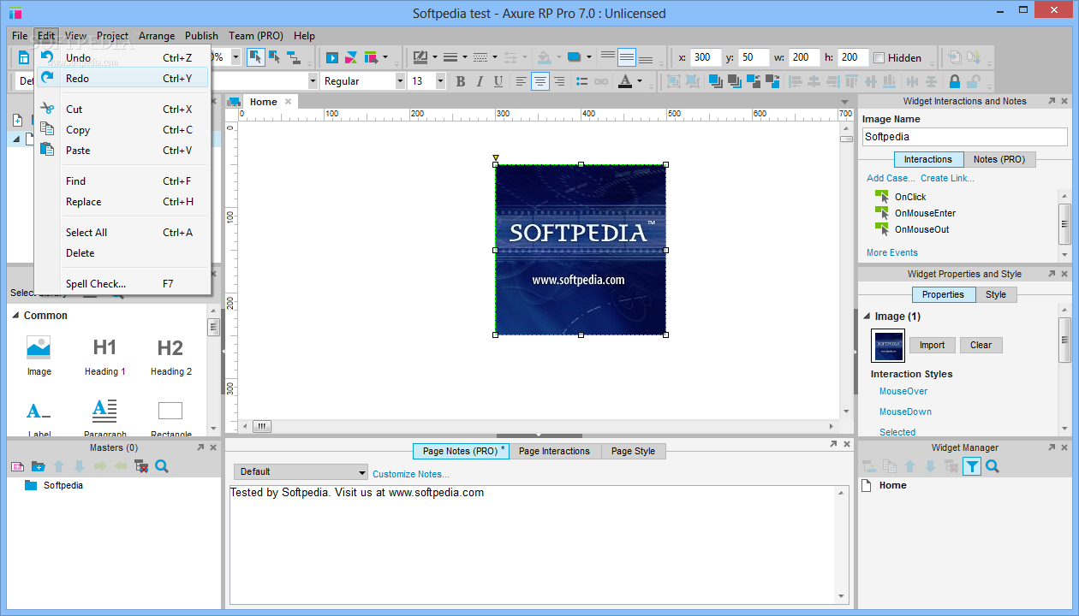The image size is (1079, 616).
Task: Click the font color A swatch
Action: (x=625, y=81)
